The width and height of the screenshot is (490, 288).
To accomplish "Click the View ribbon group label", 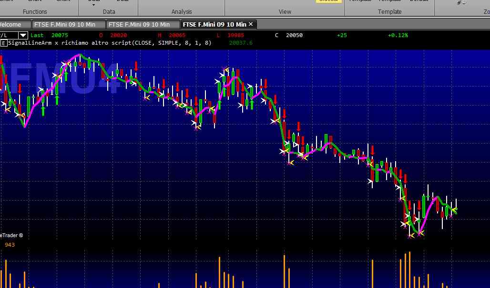I will click(285, 11).
